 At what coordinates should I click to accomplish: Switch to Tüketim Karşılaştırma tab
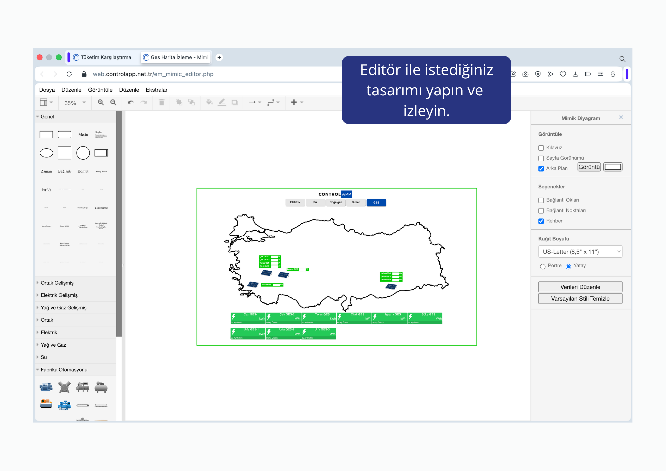click(102, 57)
